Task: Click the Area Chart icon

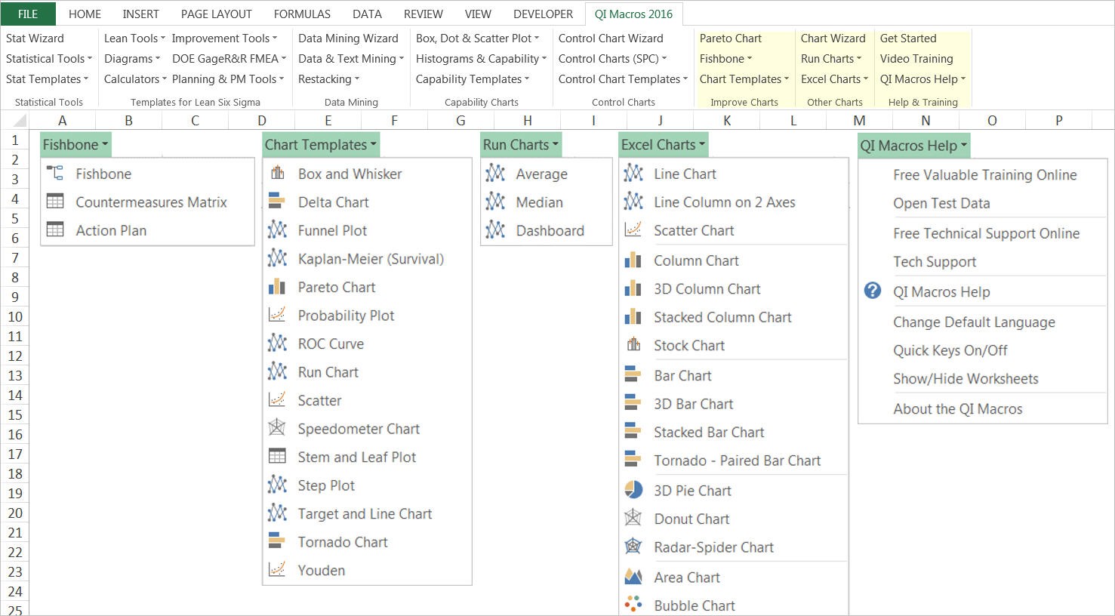Action: coord(633,577)
